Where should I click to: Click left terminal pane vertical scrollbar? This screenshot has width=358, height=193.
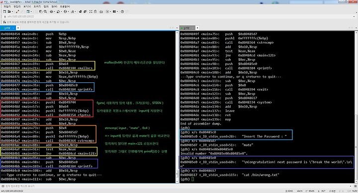tap(177, 107)
